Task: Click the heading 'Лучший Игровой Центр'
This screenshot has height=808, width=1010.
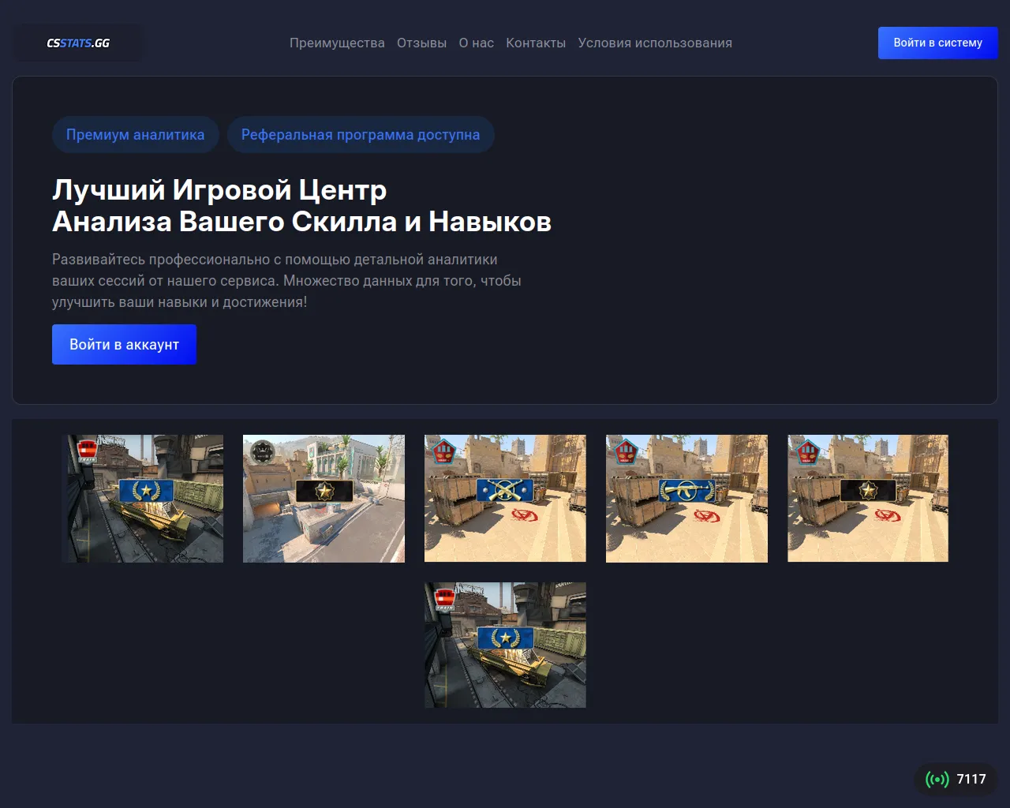Action: (x=219, y=190)
